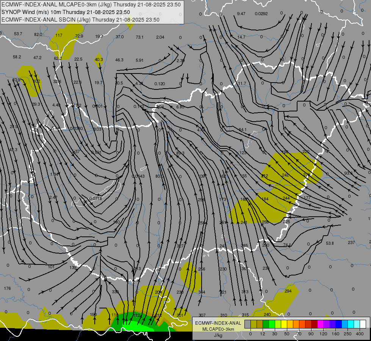
Task: Click the legend tick label '30'
Action: [x=274, y=334]
